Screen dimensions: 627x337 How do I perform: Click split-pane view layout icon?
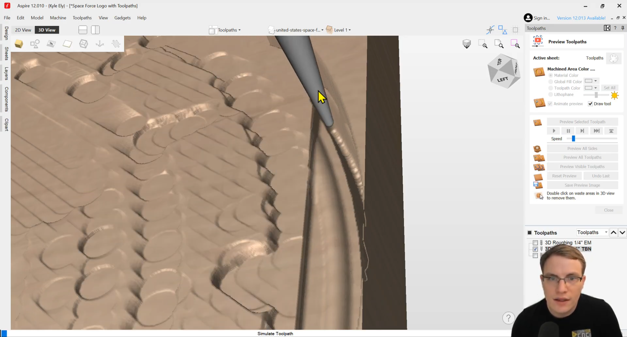pyautogui.click(x=96, y=30)
